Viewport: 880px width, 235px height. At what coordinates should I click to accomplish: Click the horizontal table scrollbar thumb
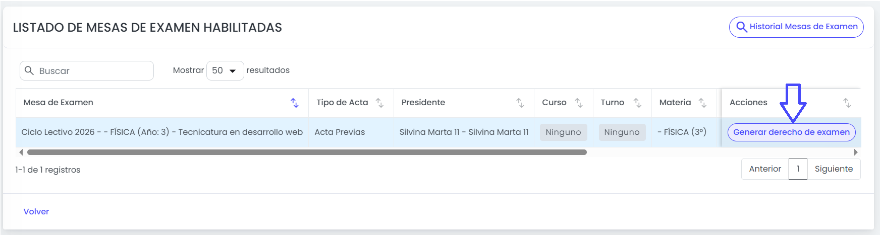pos(307,152)
